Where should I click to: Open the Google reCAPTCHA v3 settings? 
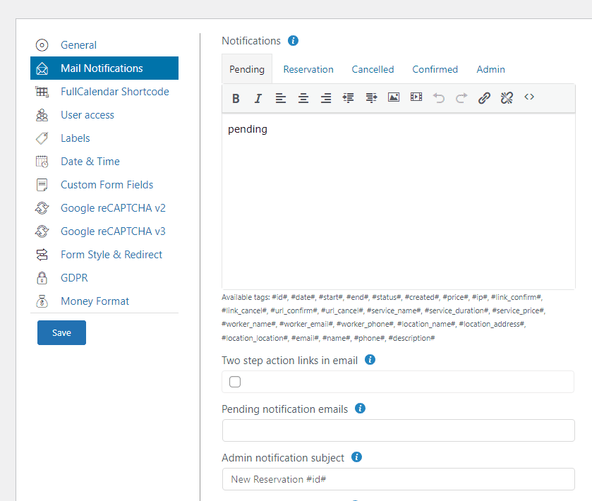pyautogui.click(x=113, y=231)
